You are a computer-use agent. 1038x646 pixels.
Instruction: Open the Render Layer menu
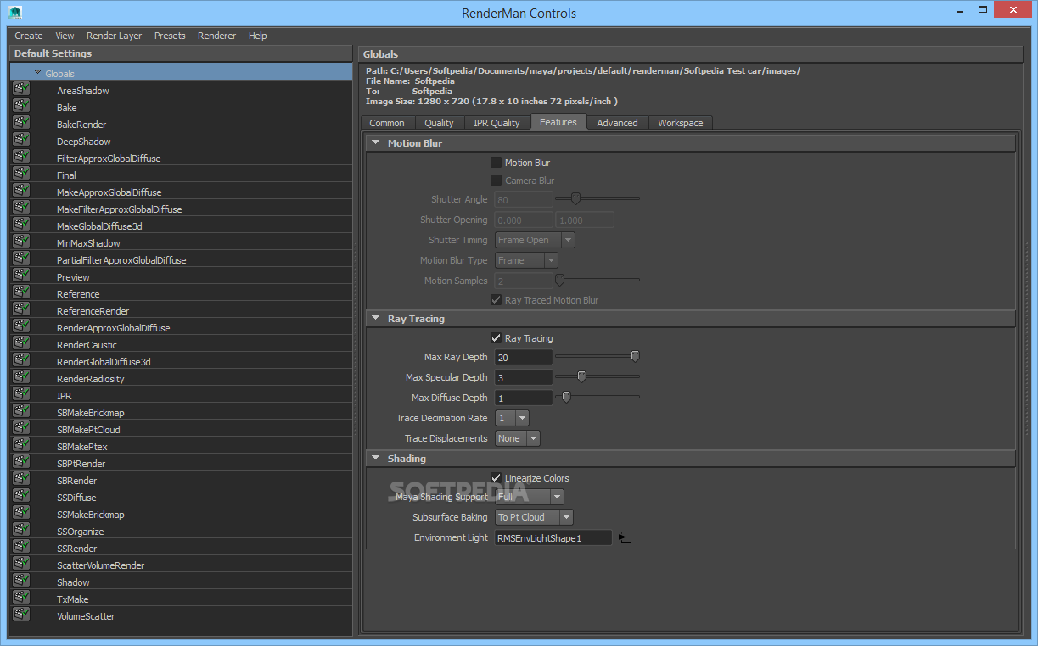(x=115, y=36)
